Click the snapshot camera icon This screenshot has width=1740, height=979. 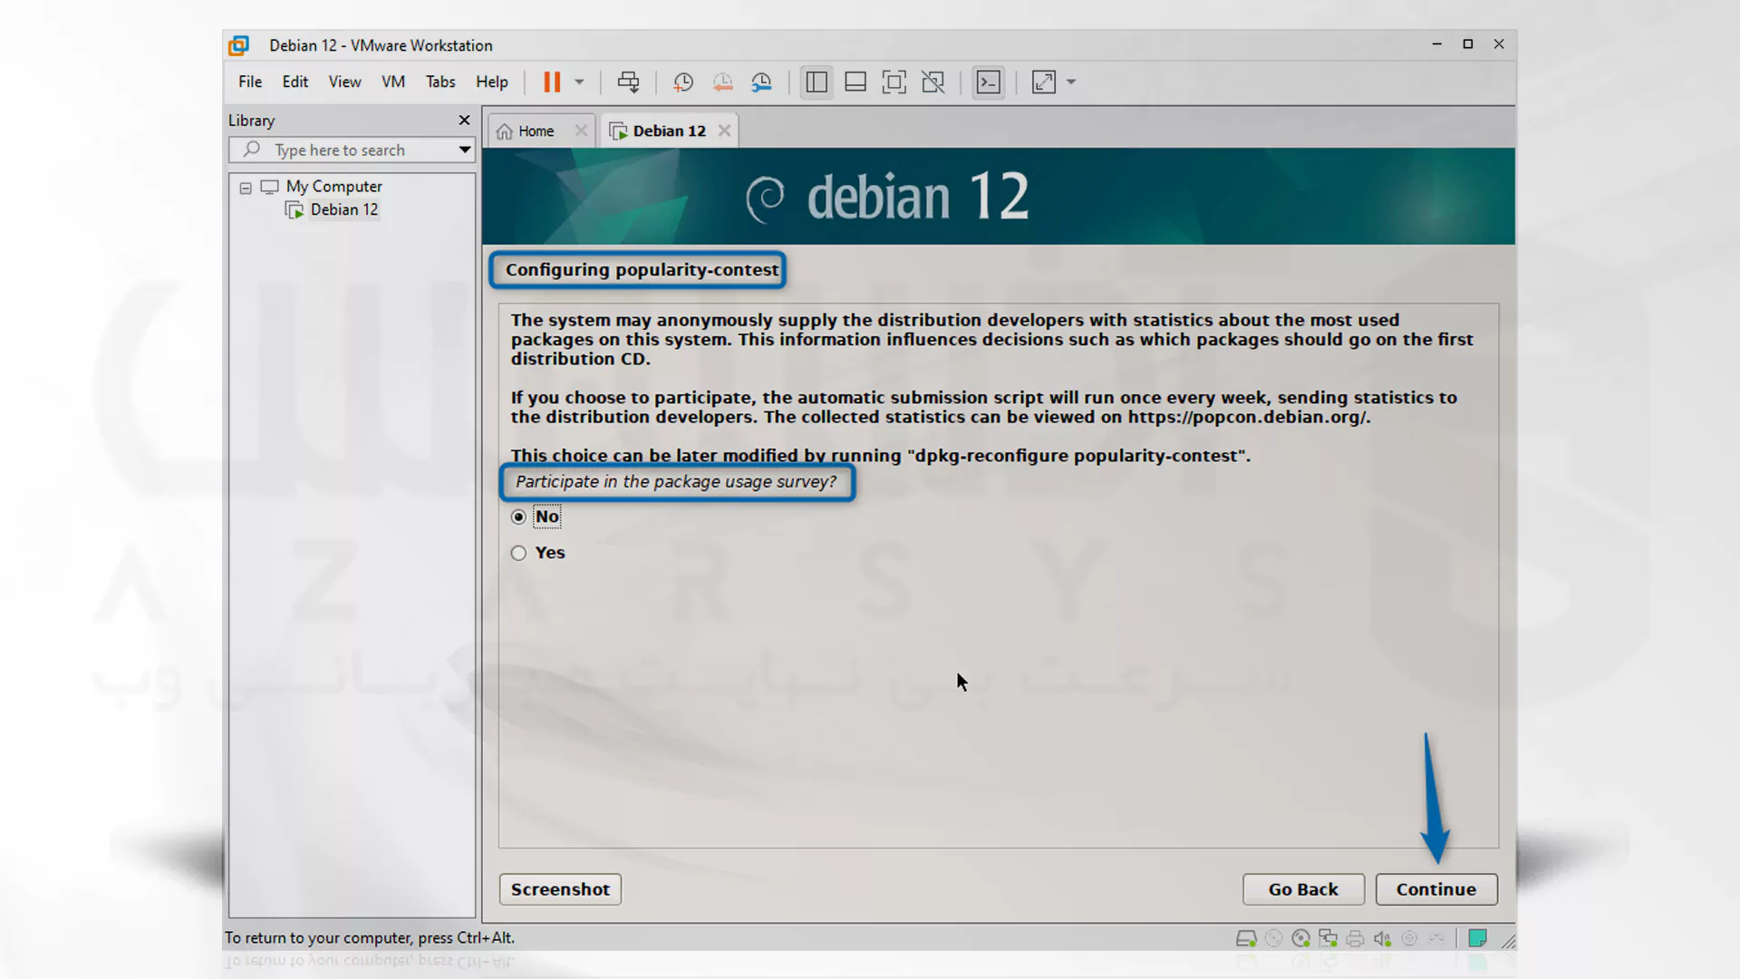[x=682, y=82]
